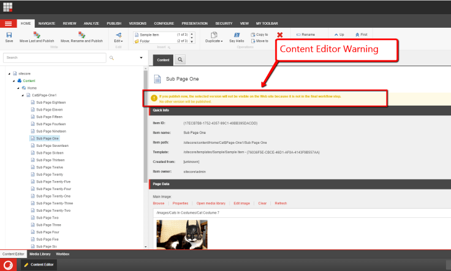Switch to the NAVIGATE ribbon tab
Image resolution: width=451 pixels, height=271 pixels.
46,23
